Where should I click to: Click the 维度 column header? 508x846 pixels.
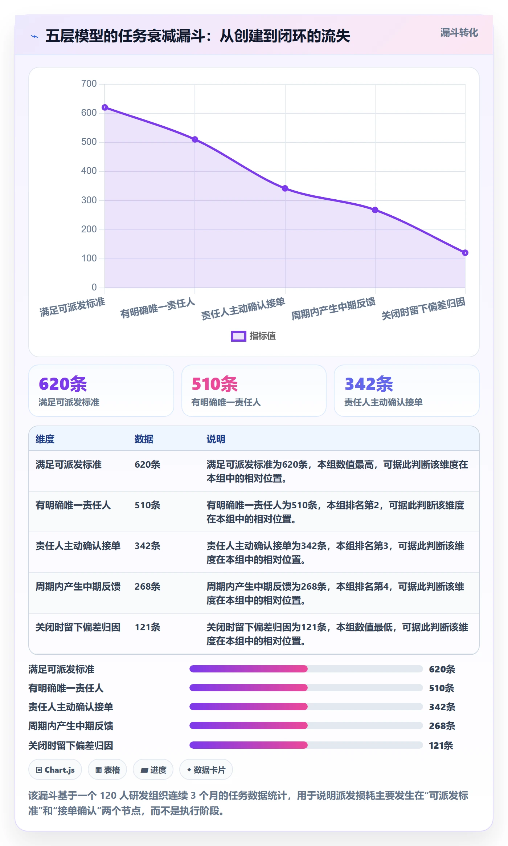pos(45,439)
